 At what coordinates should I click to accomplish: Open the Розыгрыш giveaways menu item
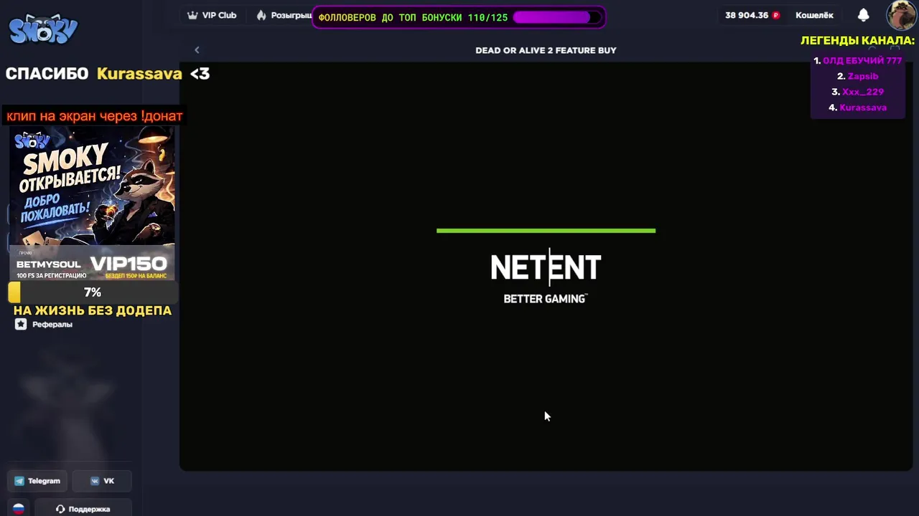(x=284, y=15)
